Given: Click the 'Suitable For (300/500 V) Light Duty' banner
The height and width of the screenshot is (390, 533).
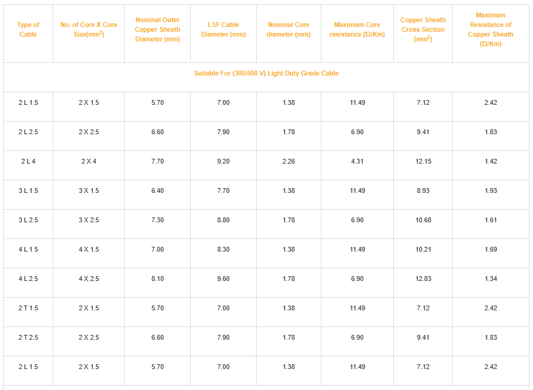Looking at the screenshot, I should (x=266, y=73).
